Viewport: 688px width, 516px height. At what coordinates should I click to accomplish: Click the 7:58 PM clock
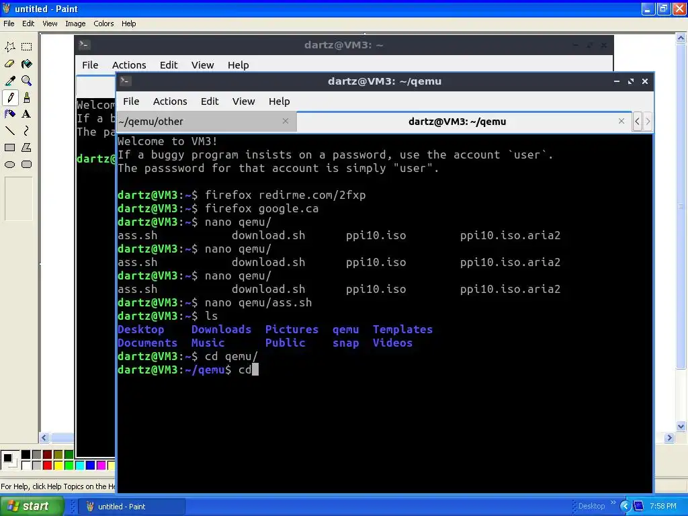point(663,507)
